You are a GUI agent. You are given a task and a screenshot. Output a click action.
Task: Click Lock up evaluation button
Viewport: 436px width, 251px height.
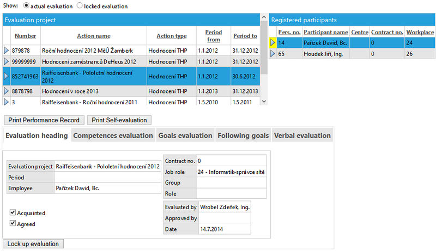pyautogui.click(x=33, y=244)
